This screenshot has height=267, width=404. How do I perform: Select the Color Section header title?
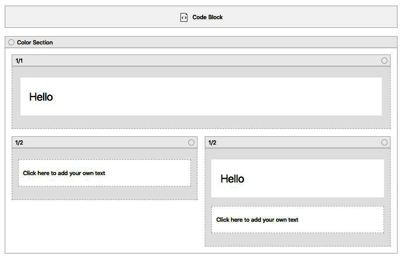tap(35, 42)
